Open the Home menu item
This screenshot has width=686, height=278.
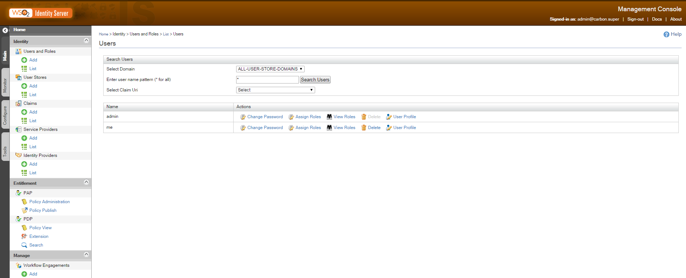pos(20,30)
